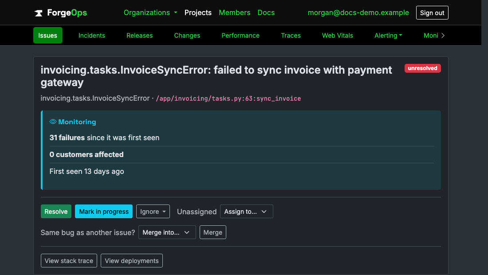View the Traces tab
The height and width of the screenshot is (275, 488).
(x=291, y=35)
